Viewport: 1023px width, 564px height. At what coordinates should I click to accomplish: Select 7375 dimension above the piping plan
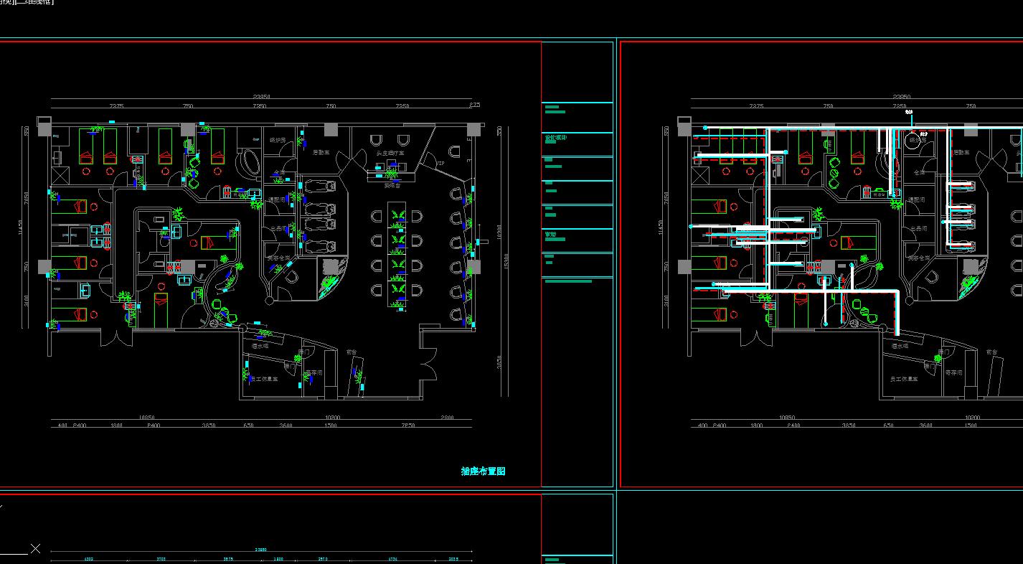(x=757, y=106)
